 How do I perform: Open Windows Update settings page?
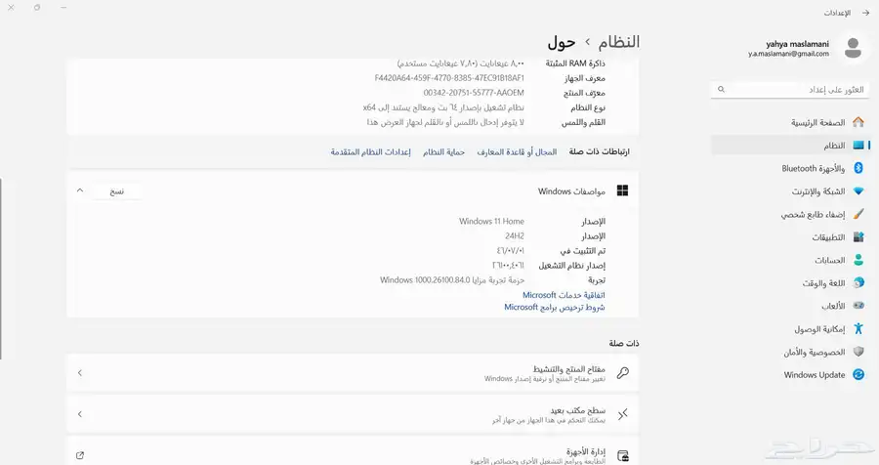coord(790,375)
